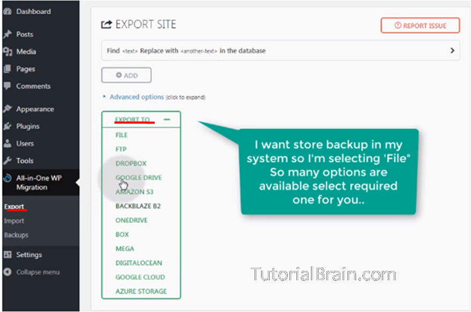
Task: Click the Posts pushpin icon
Action: [x=8, y=34]
